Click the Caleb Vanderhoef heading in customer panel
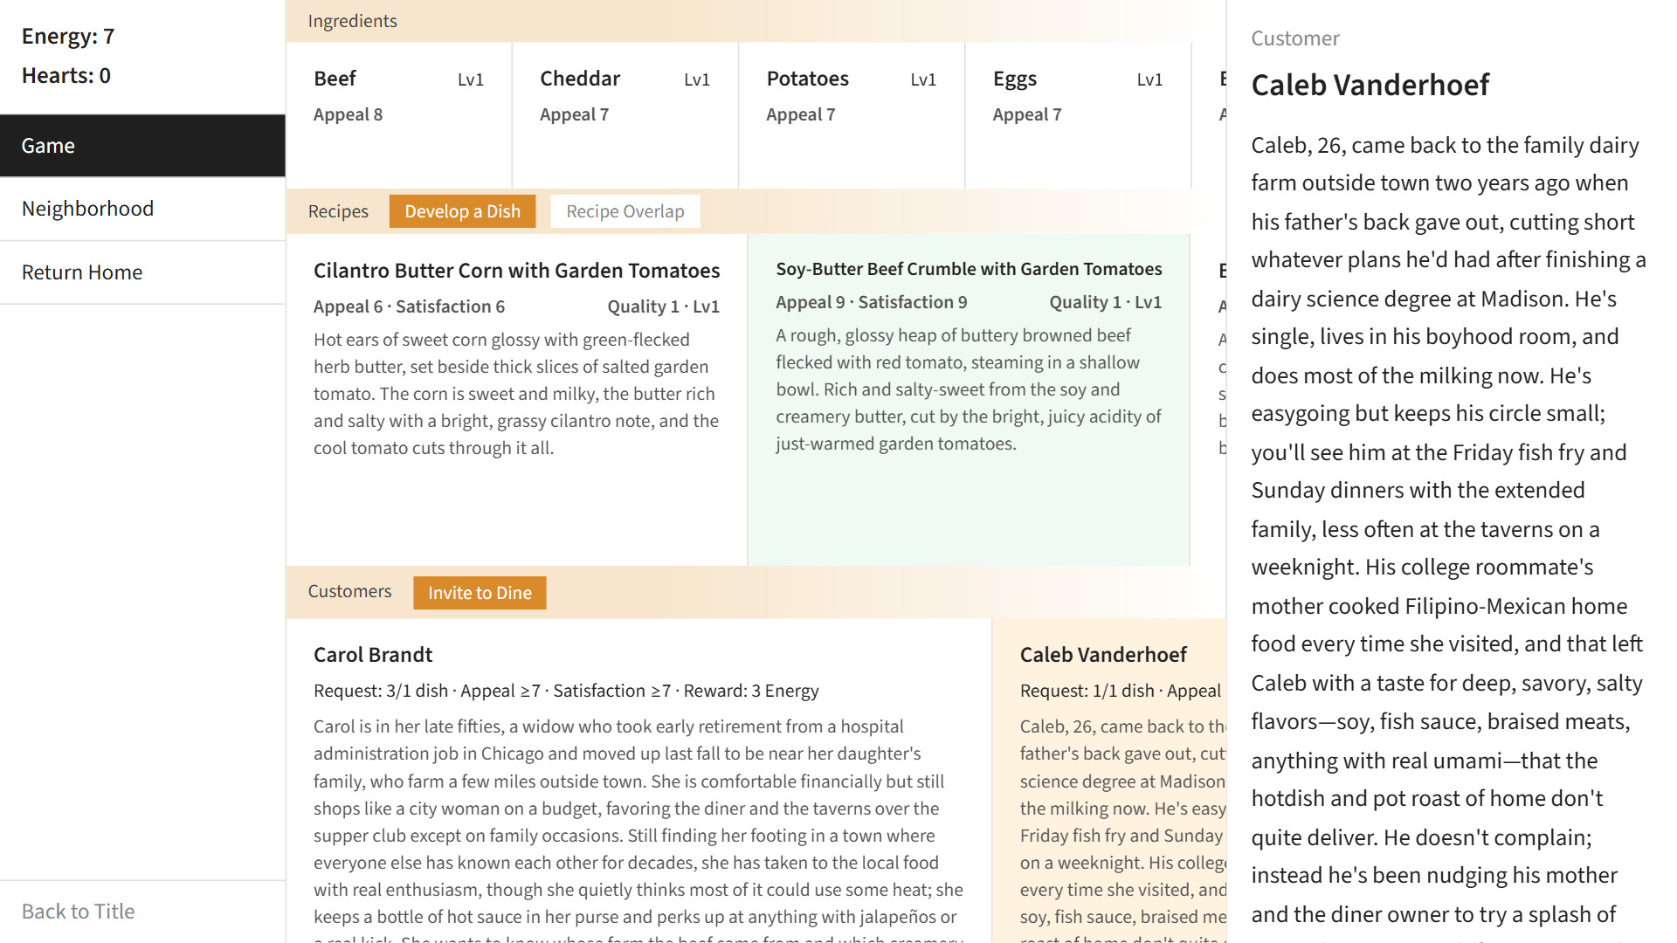 click(1370, 85)
